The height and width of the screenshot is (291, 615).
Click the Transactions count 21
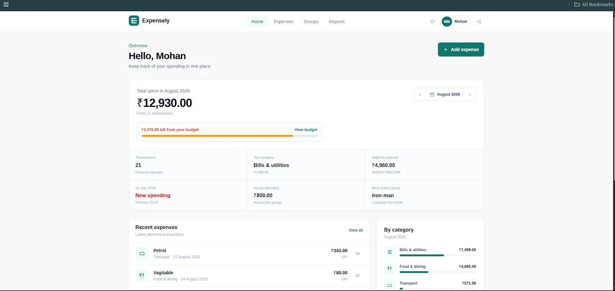coord(138,165)
